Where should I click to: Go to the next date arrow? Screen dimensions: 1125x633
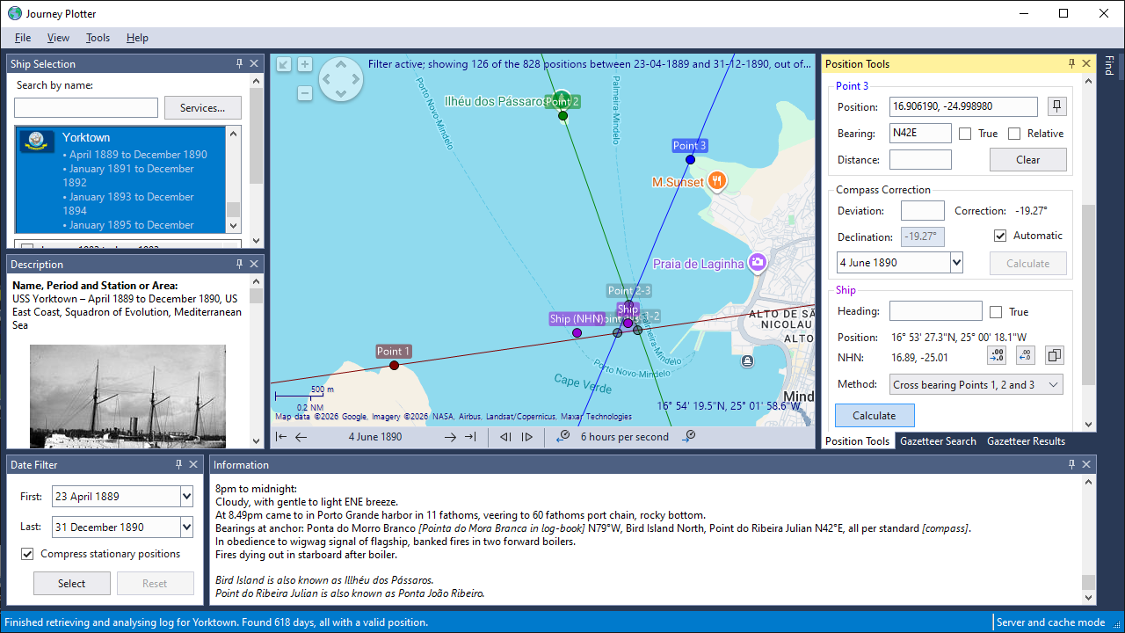click(450, 437)
